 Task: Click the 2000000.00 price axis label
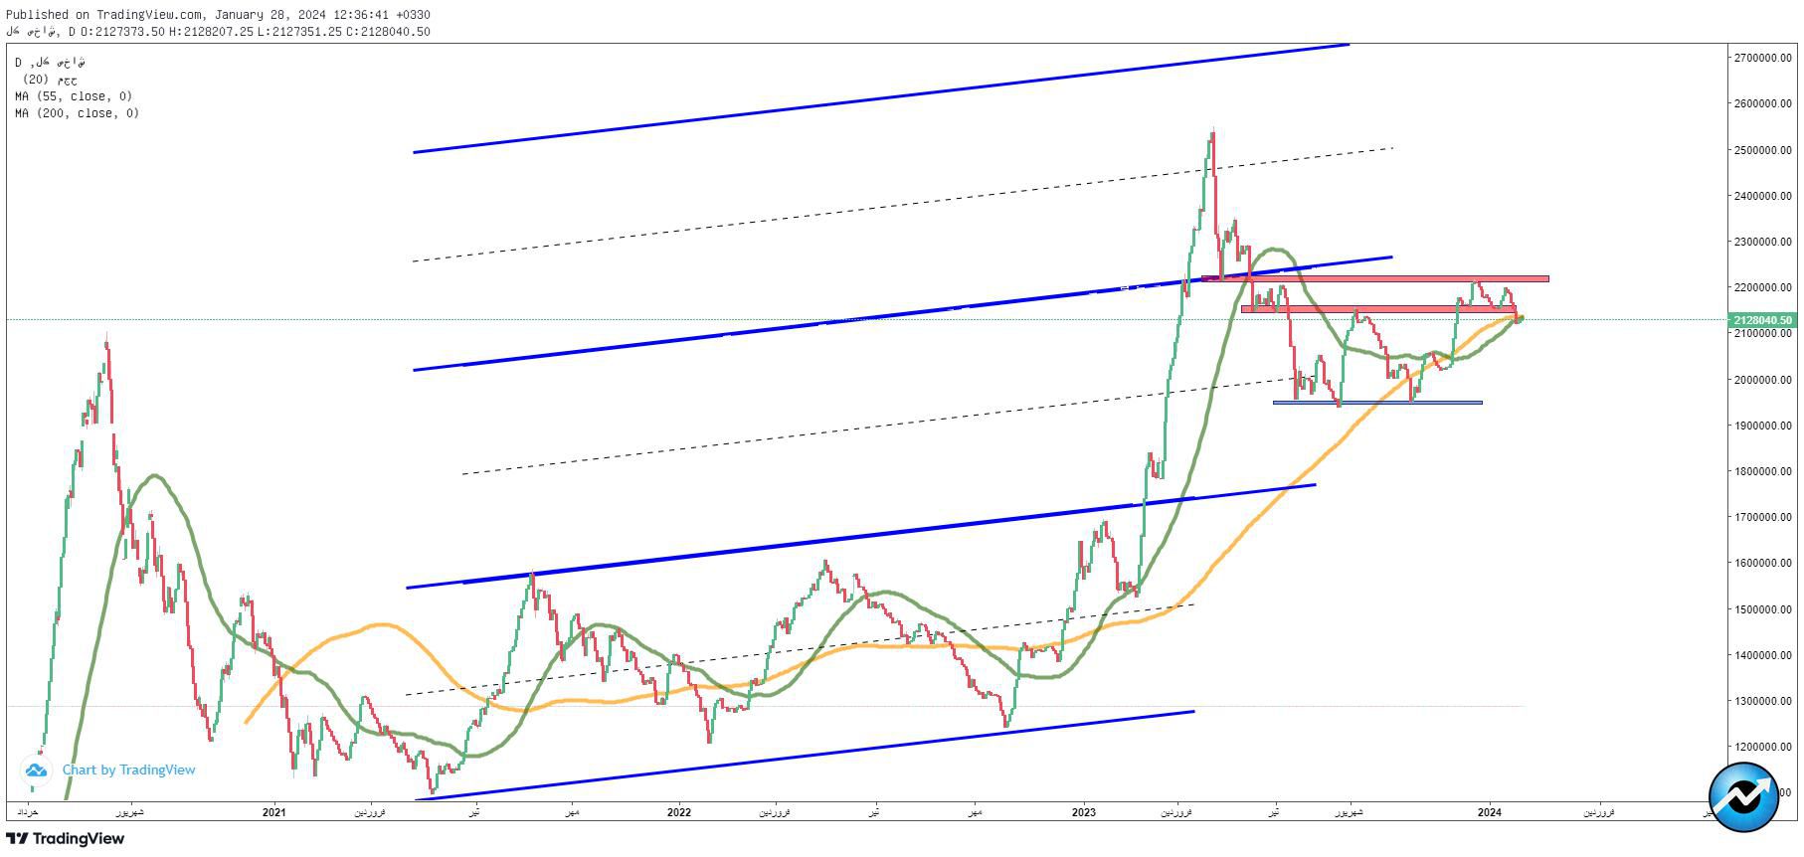1762,380
